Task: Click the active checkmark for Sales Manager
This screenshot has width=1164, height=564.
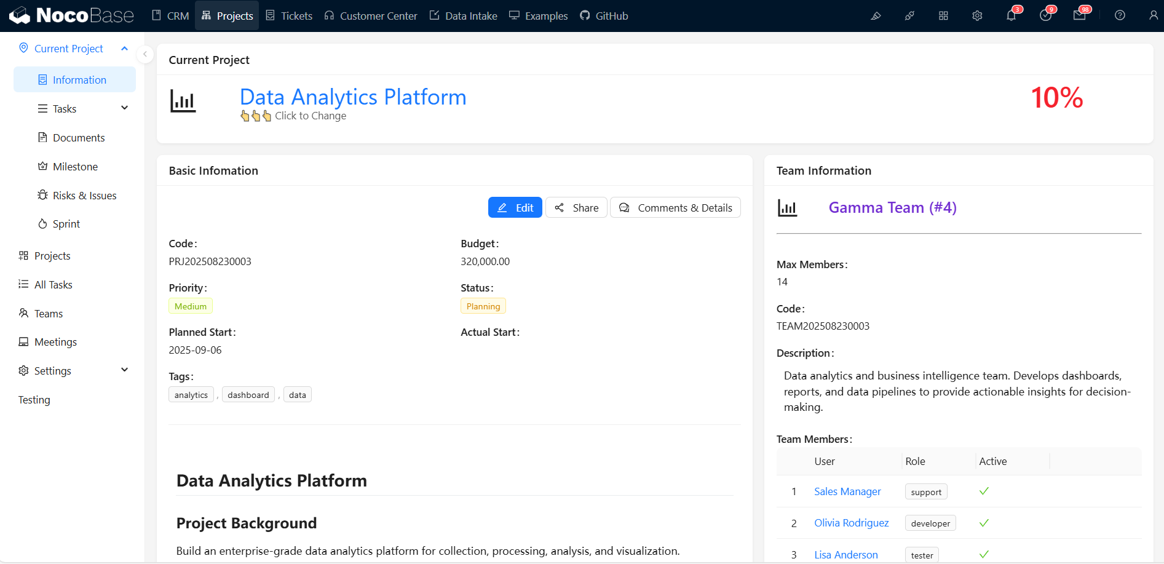Action: 984,491
